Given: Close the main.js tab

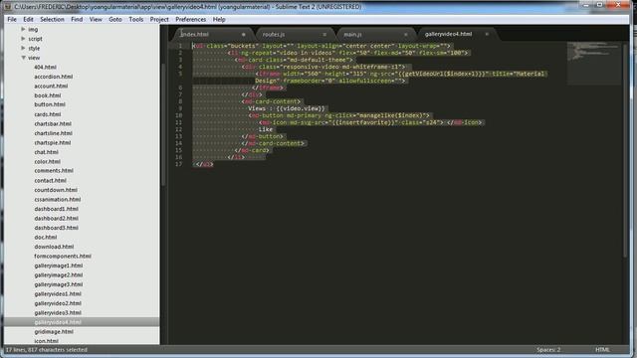Looking at the screenshot, I should (405, 35).
